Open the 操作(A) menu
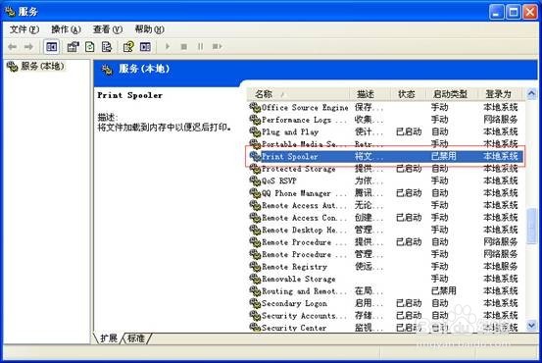Image resolution: width=542 pixels, height=363 pixels. 66,29
